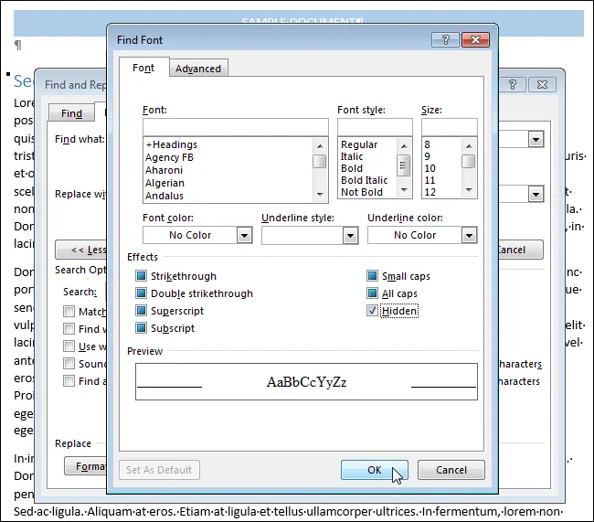Screen dimensions: 594x522
Task: Open the Font color dropdown
Action: [x=244, y=236]
